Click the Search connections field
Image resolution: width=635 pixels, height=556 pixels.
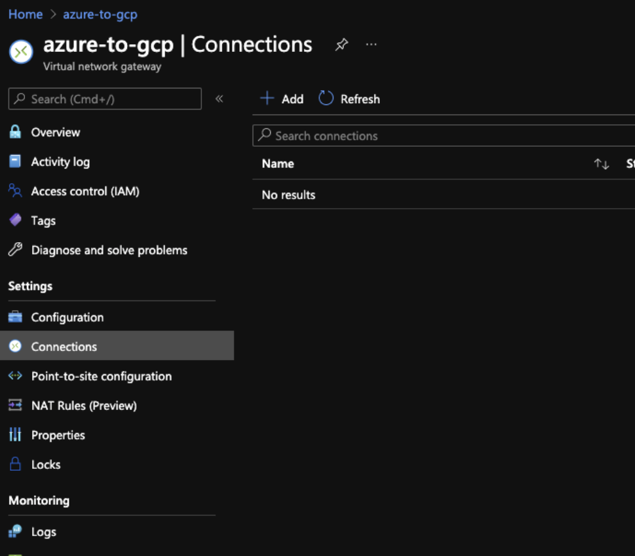[x=443, y=136]
